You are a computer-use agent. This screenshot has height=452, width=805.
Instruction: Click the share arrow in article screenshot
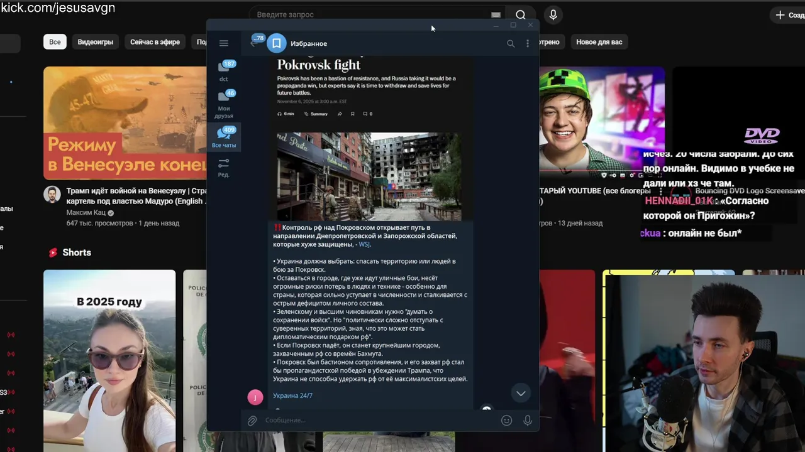pyautogui.click(x=340, y=114)
